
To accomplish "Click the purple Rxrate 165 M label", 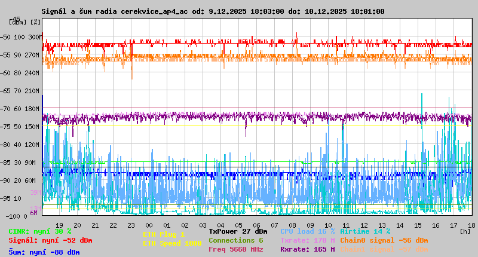I will coord(307,249).
